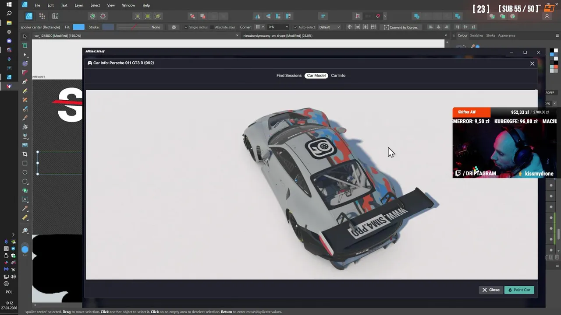The image size is (561, 315).
Task: Click the Show Rotation Centre icon
Action: [349, 27]
